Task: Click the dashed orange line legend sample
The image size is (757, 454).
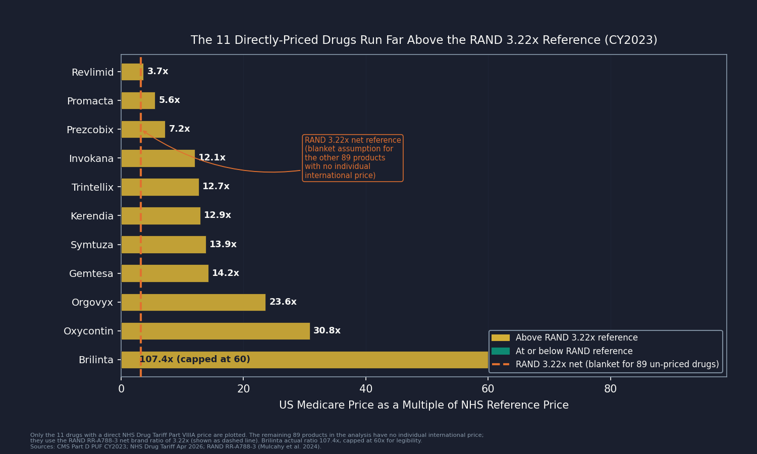Action: click(501, 364)
